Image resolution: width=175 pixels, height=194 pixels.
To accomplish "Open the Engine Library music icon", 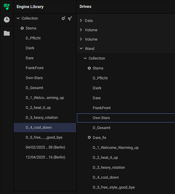I will tap(7, 7).
